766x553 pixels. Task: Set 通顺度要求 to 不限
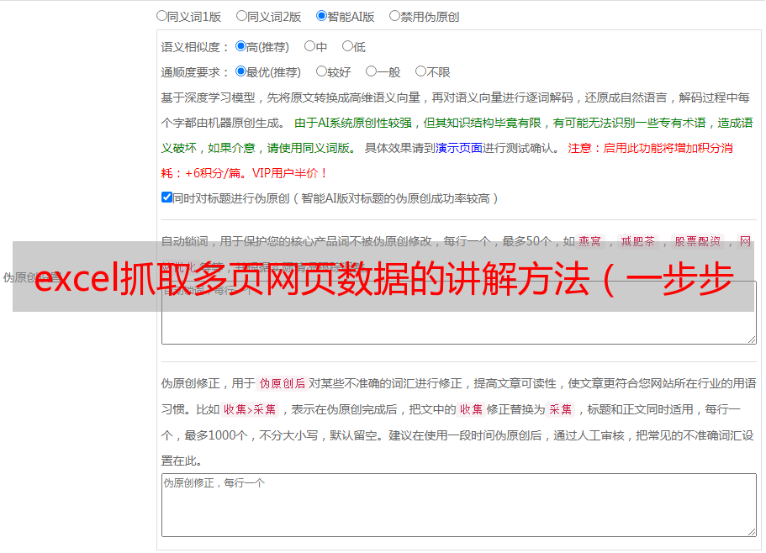pyautogui.click(x=420, y=72)
